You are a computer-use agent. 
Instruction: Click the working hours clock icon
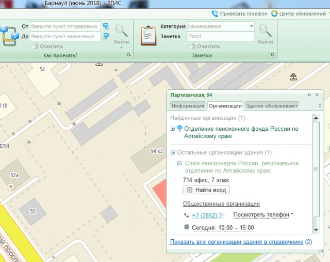187,227
